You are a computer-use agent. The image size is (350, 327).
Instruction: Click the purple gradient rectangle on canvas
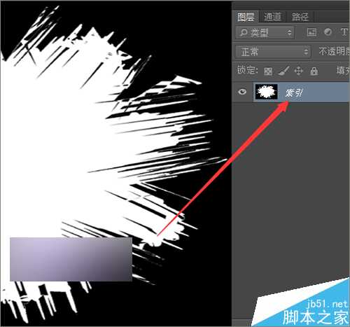tap(71, 259)
